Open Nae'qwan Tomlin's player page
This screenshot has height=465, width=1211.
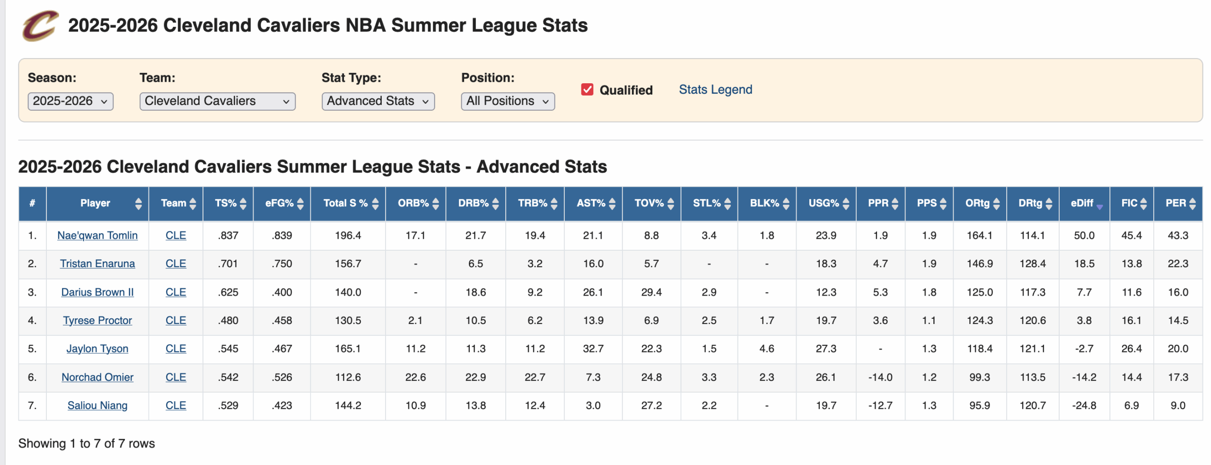tap(97, 236)
